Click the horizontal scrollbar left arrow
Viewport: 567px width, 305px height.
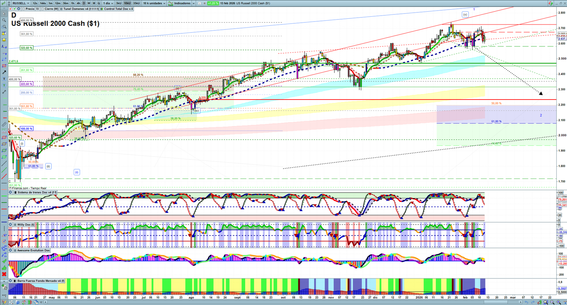45,302
